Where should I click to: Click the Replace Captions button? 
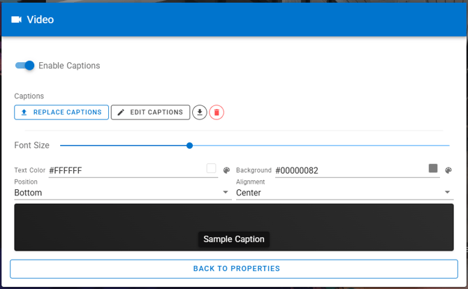[61, 112]
